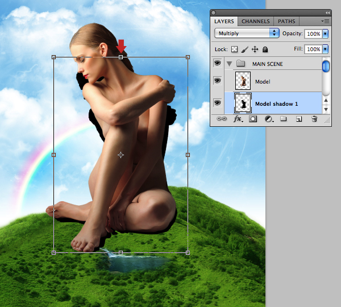Collapse the MAIN SCENE group triangle
Viewport: 341px width, 307px height.
[x=229, y=64]
